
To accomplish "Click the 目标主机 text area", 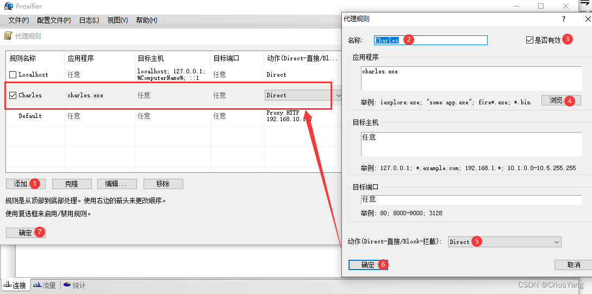I will (471, 144).
